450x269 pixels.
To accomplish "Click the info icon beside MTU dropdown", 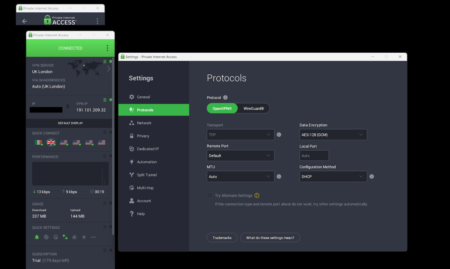I will tap(279, 177).
